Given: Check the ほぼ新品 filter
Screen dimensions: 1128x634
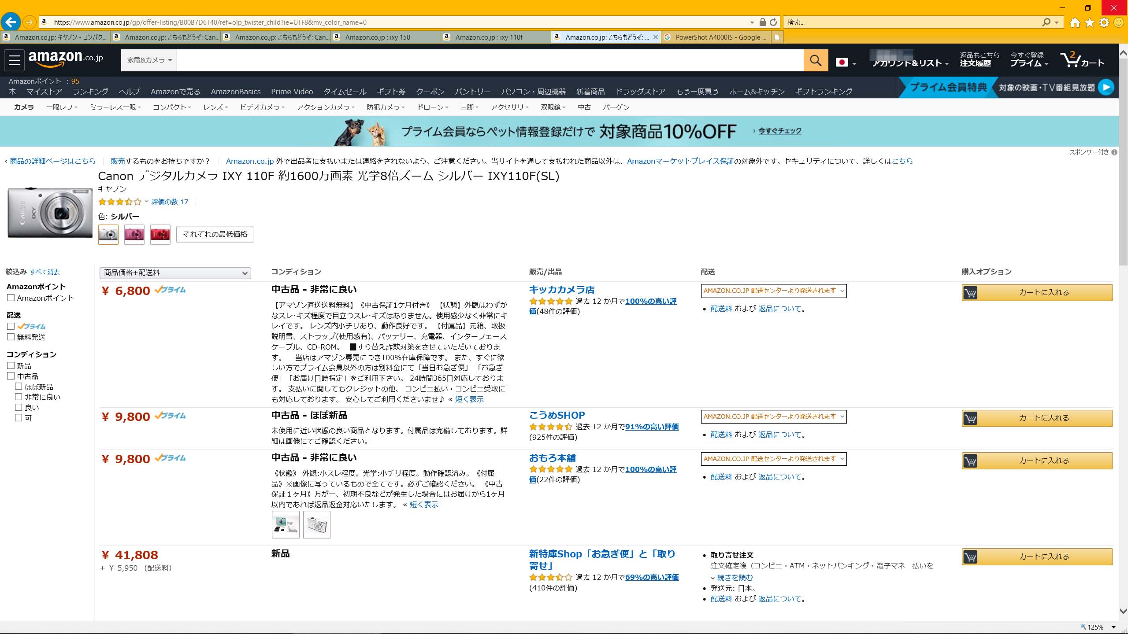Looking at the screenshot, I should click(19, 386).
